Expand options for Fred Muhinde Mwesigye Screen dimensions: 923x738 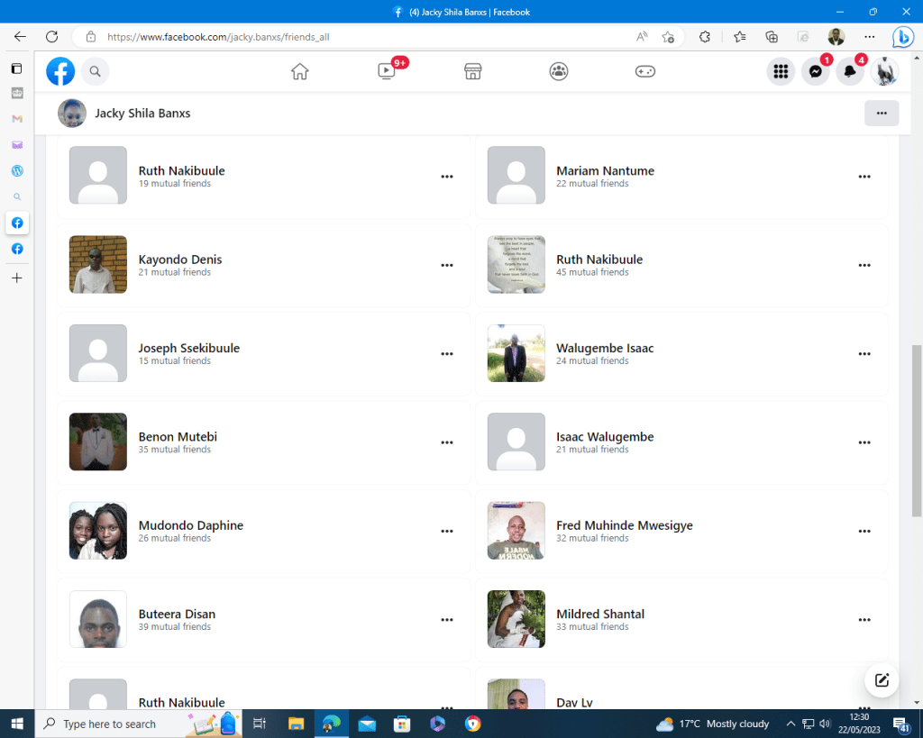pyautogui.click(x=864, y=531)
